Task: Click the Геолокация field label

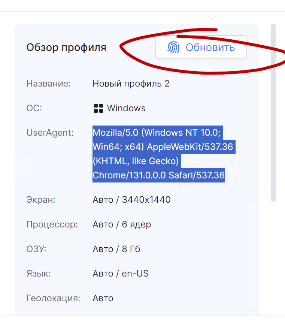Action: 54,299
